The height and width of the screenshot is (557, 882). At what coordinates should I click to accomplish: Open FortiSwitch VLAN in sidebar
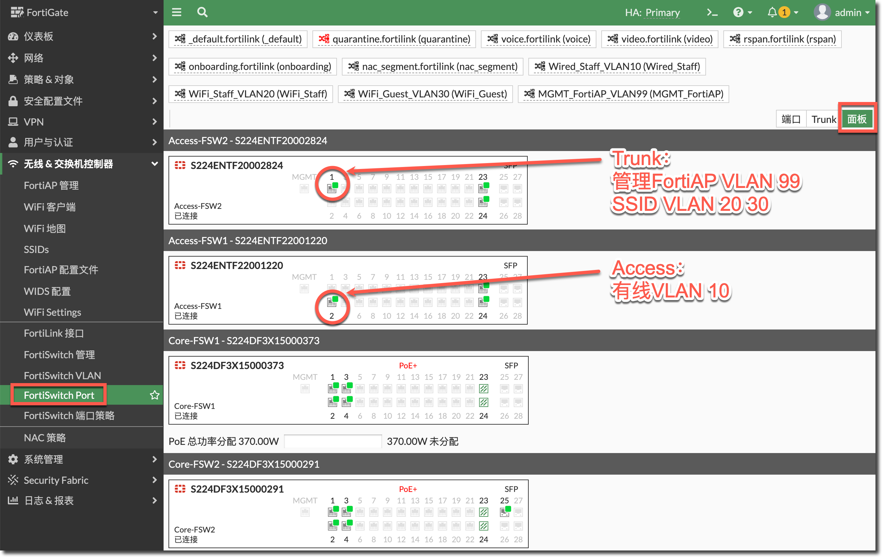pyautogui.click(x=62, y=376)
